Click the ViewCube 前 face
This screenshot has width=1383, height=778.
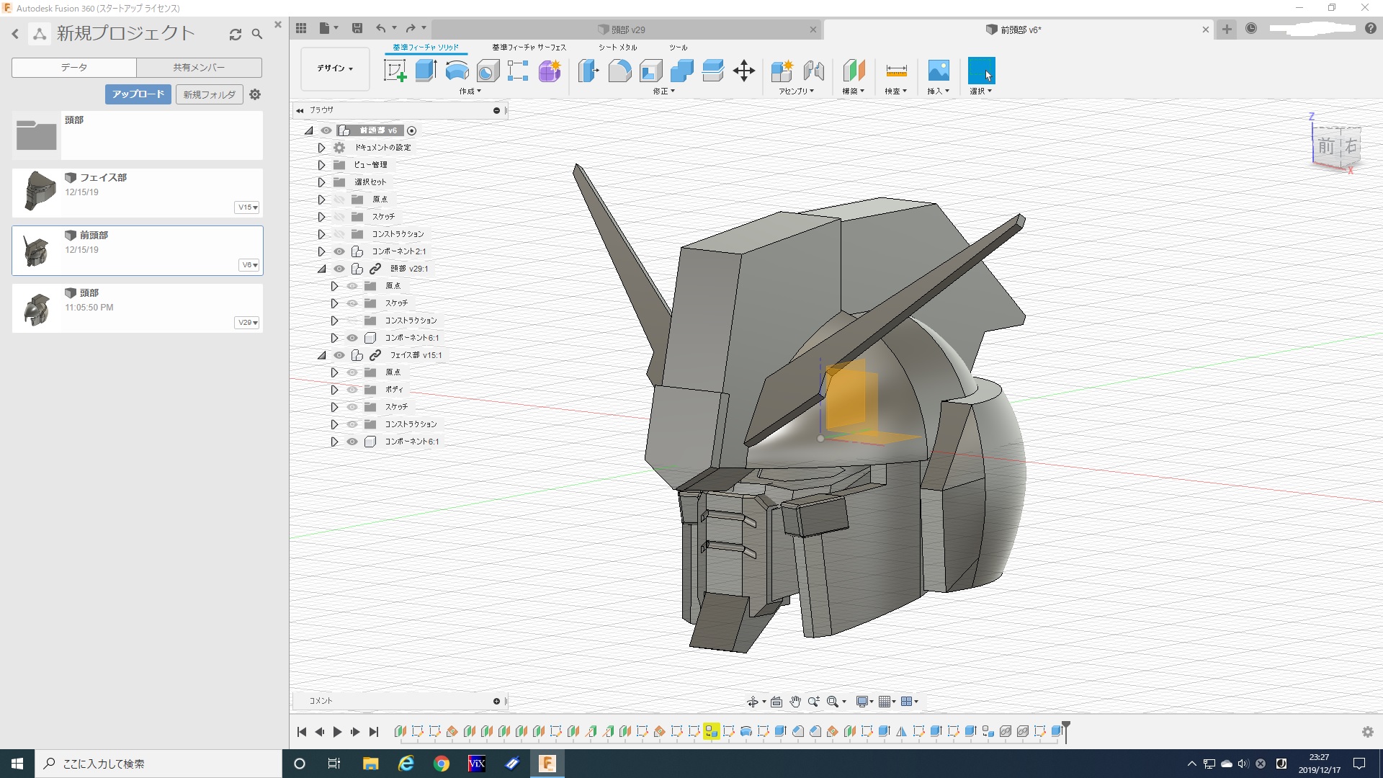click(1326, 147)
